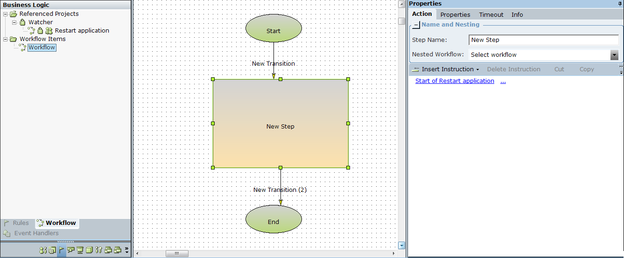Click the people icon in bottom navigation strip
Image resolution: width=624 pixels, height=258 pixels.
point(43,250)
